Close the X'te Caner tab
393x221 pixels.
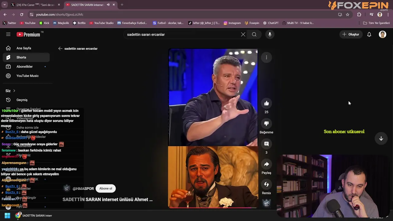pos(59,5)
